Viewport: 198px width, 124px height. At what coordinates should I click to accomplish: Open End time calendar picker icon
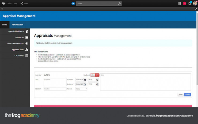tap(85, 84)
